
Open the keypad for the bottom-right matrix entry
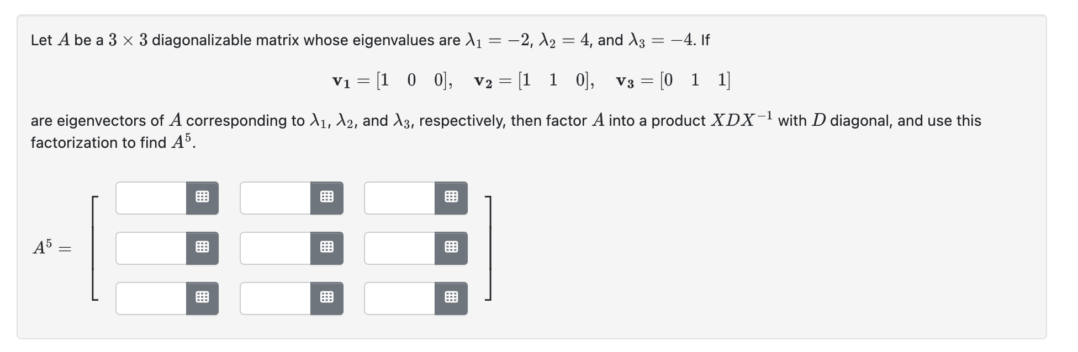point(452,298)
